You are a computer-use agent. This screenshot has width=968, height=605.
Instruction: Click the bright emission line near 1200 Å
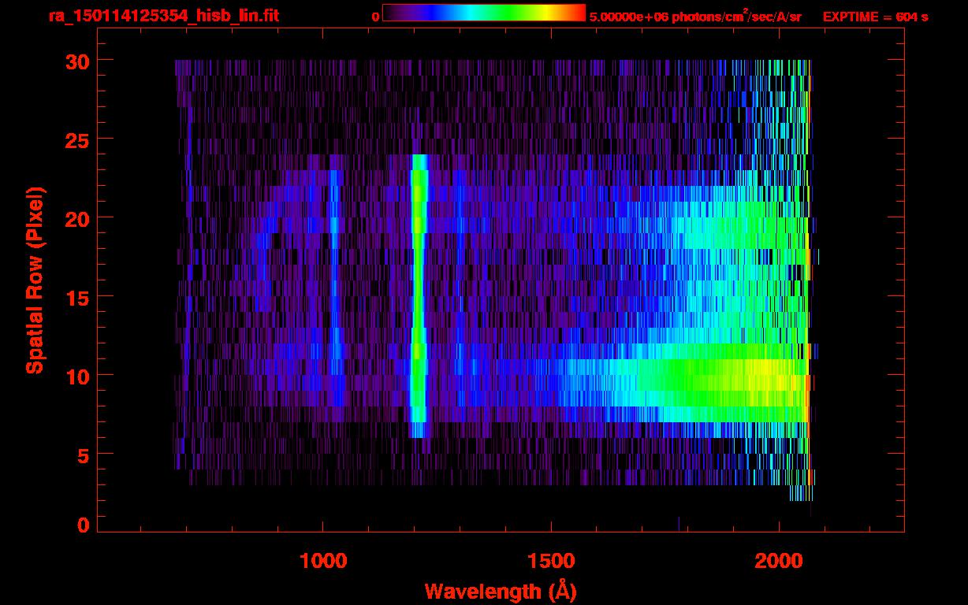(x=419, y=299)
